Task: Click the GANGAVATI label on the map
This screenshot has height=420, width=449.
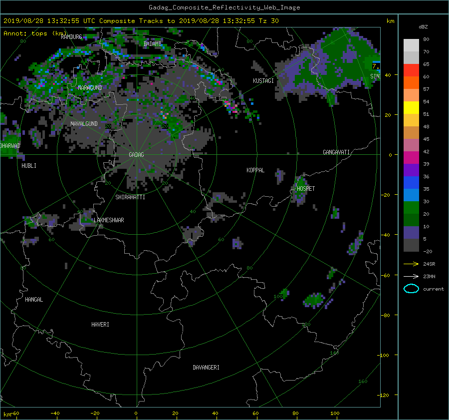Action: (336, 152)
